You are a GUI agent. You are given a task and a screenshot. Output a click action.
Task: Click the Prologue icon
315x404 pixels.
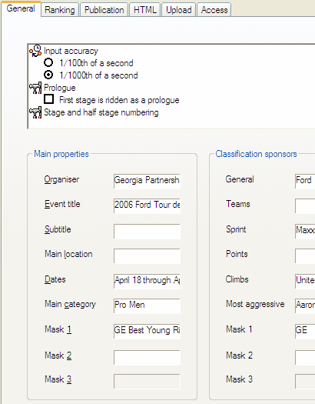pyautogui.click(x=35, y=88)
